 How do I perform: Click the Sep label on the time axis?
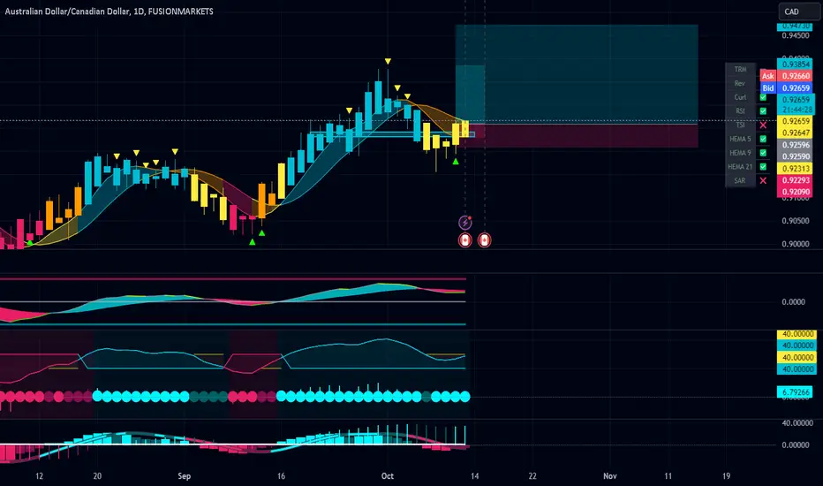click(x=185, y=476)
